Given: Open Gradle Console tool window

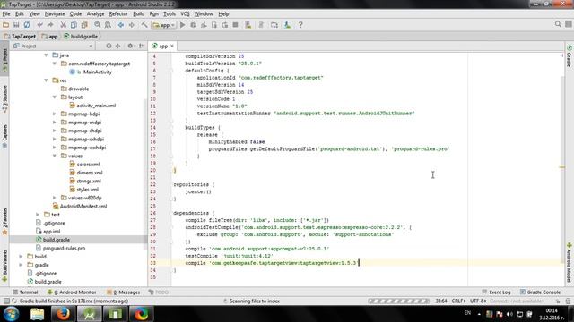Looking at the screenshot, I should (x=540, y=292).
